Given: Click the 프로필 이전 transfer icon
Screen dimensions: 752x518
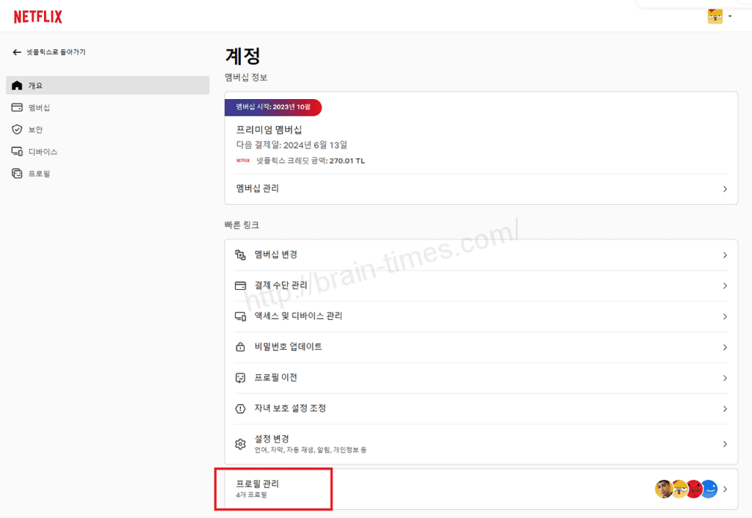Looking at the screenshot, I should [x=239, y=378].
